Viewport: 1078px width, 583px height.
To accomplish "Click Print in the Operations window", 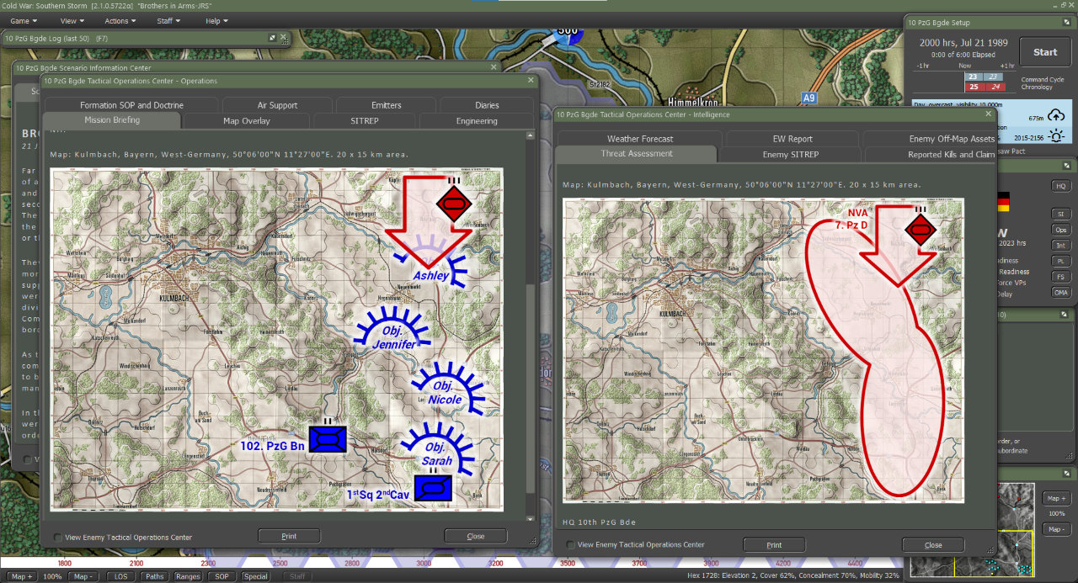I will point(289,536).
